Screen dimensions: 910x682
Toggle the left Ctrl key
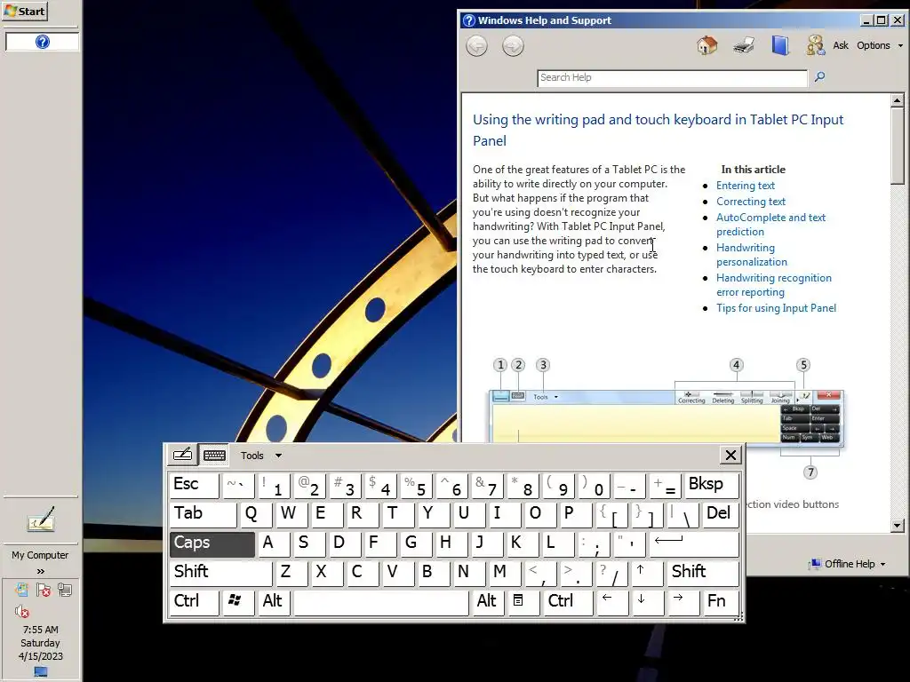pos(194,601)
